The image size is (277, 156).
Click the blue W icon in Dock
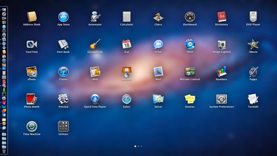(4, 107)
